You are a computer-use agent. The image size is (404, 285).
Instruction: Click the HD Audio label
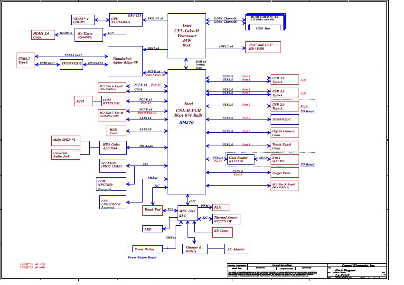(x=146, y=146)
